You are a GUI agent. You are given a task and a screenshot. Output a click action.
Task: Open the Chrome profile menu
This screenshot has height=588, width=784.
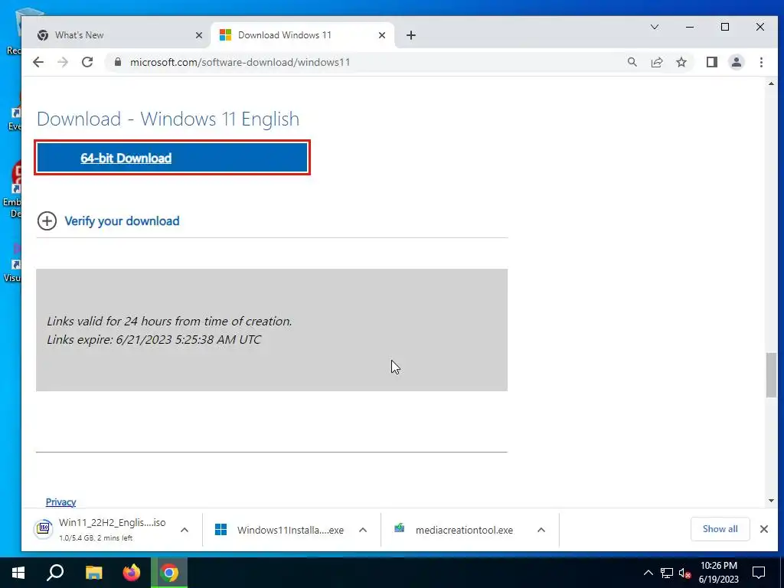click(736, 62)
